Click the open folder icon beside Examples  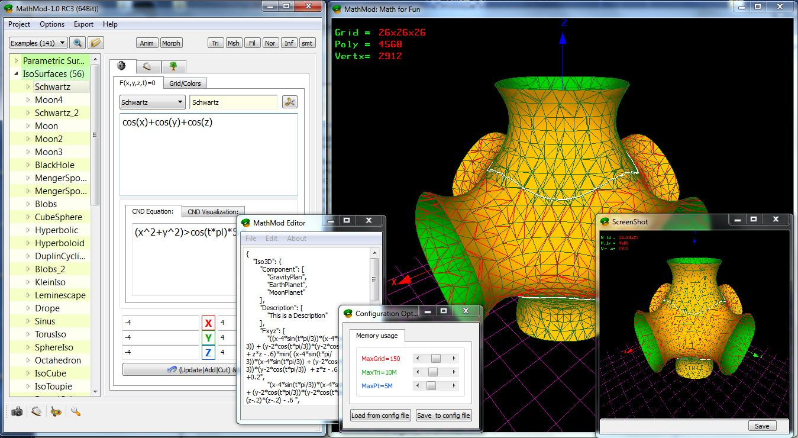click(96, 43)
